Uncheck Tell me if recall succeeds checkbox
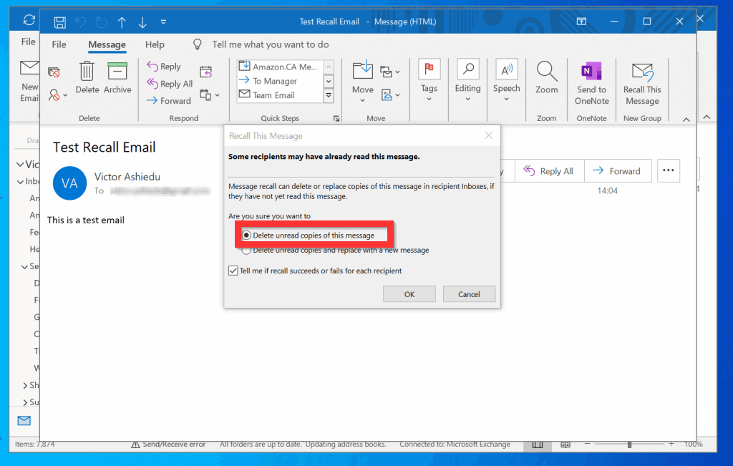 [233, 271]
